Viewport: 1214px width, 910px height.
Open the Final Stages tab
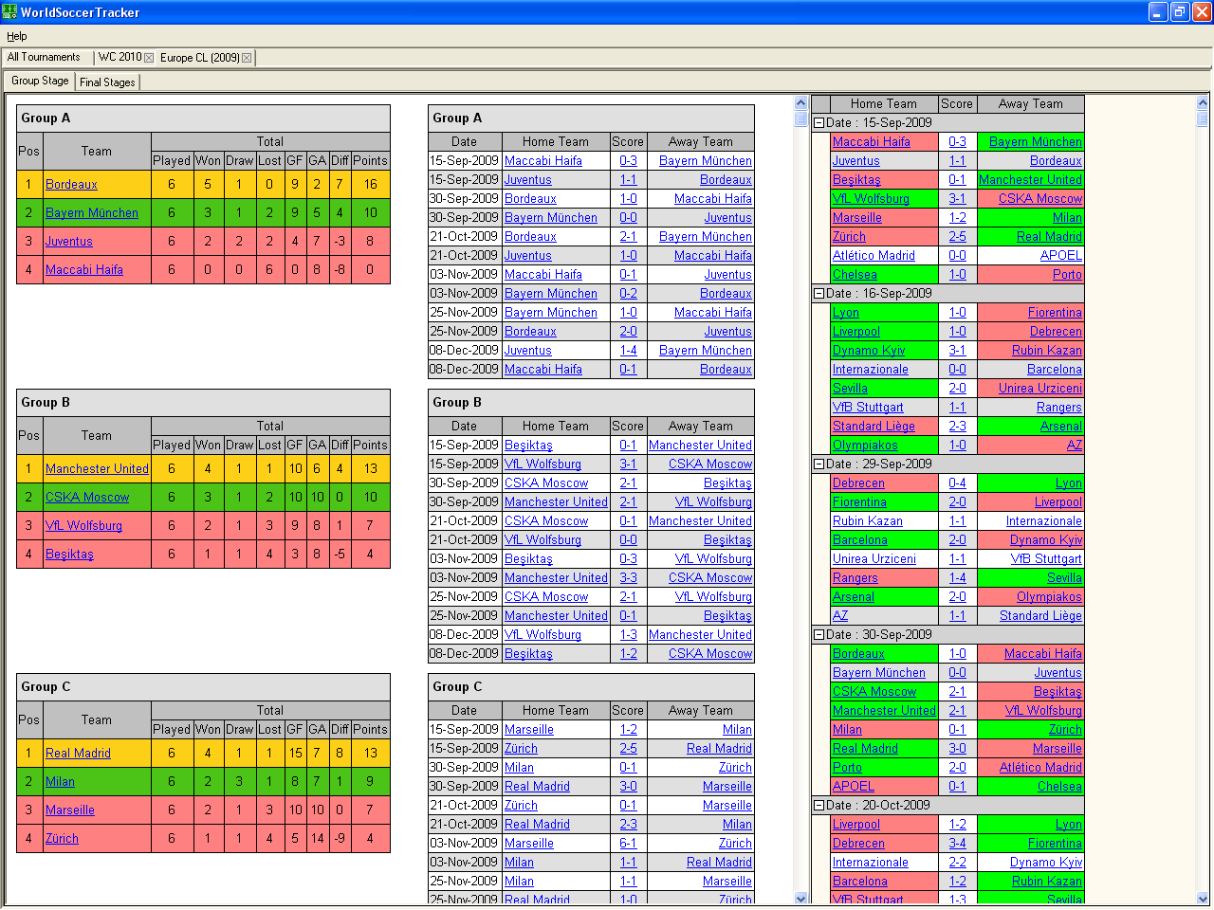click(x=107, y=82)
